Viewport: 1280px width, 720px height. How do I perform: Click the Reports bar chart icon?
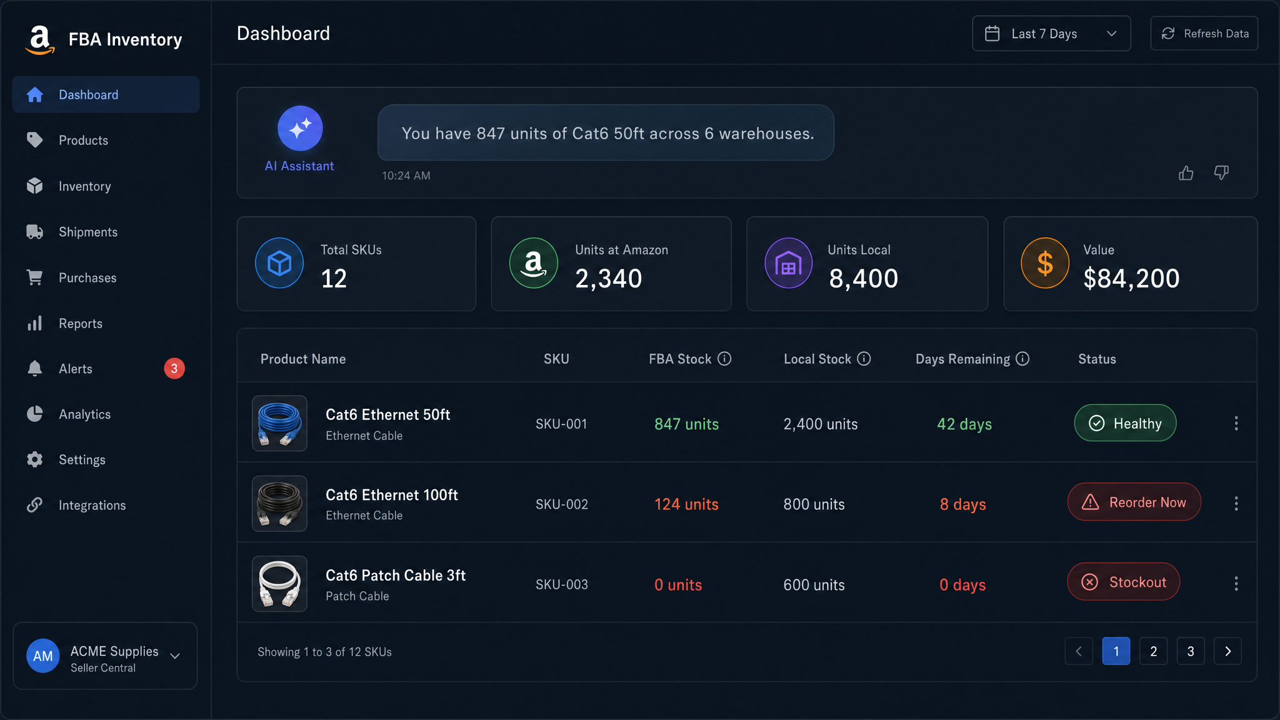coord(35,323)
